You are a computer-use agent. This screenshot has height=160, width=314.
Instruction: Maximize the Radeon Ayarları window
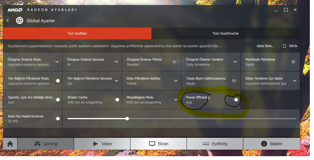click(286, 10)
